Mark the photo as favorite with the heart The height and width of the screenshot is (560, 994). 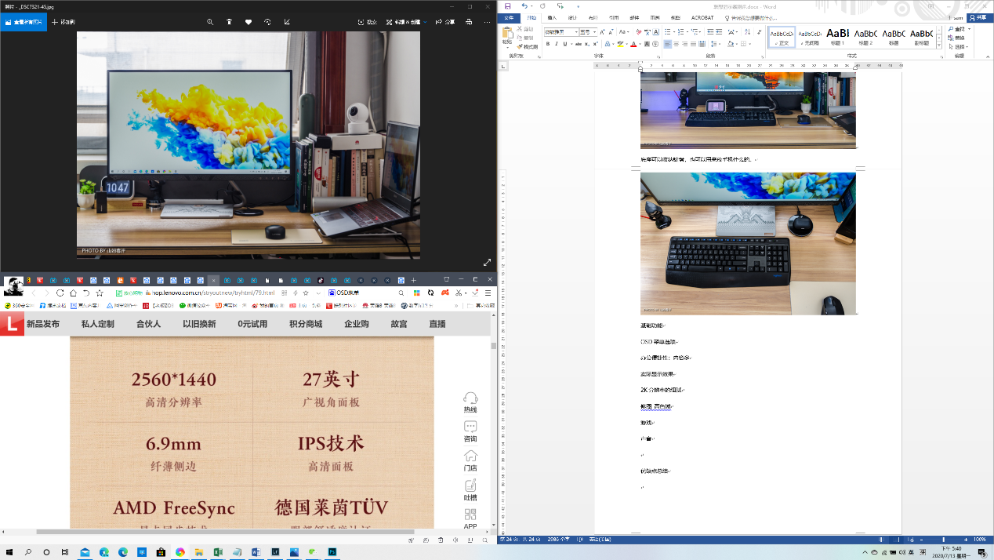coord(248,22)
